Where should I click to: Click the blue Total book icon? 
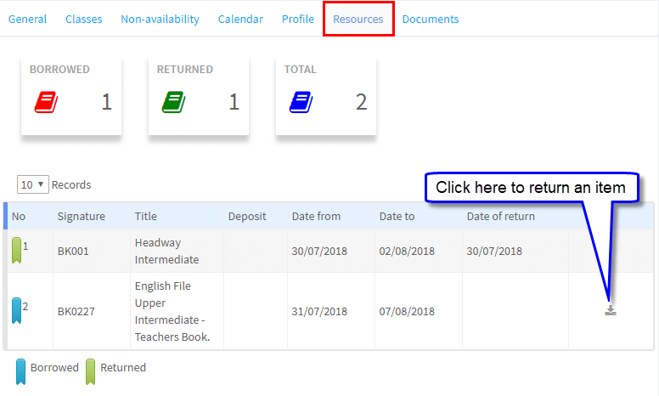[301, 103]
